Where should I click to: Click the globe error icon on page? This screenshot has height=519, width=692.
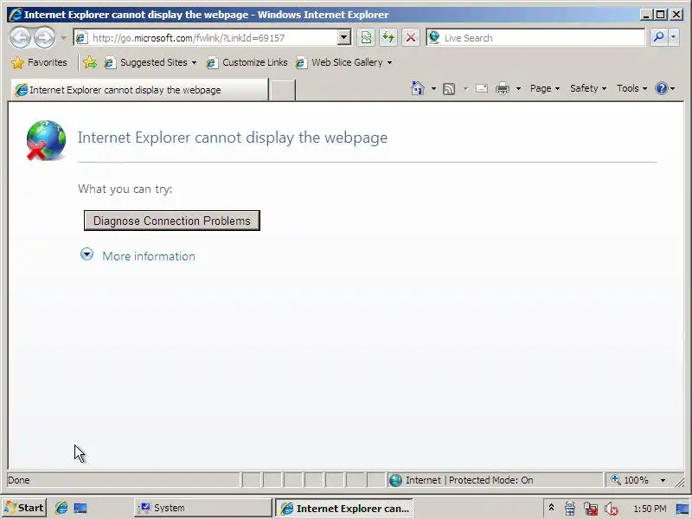coord(46,140)
